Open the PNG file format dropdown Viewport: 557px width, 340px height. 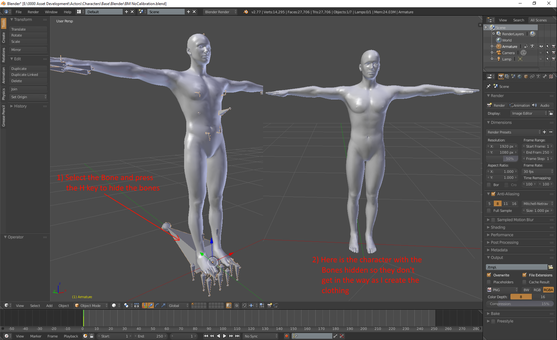[502, 290]
